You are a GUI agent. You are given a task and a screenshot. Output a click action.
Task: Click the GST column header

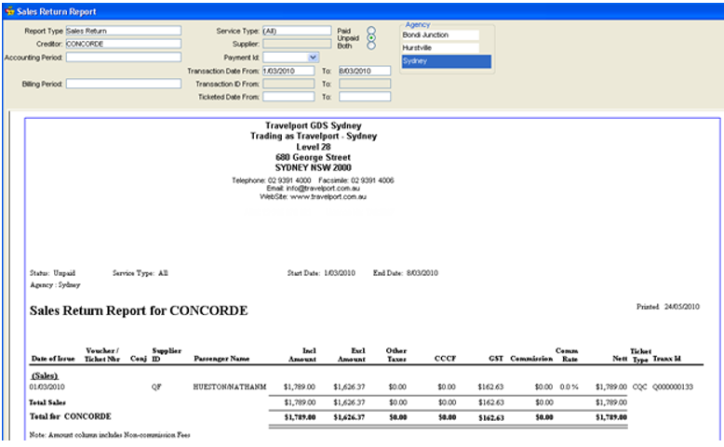[x=496, y=359]
